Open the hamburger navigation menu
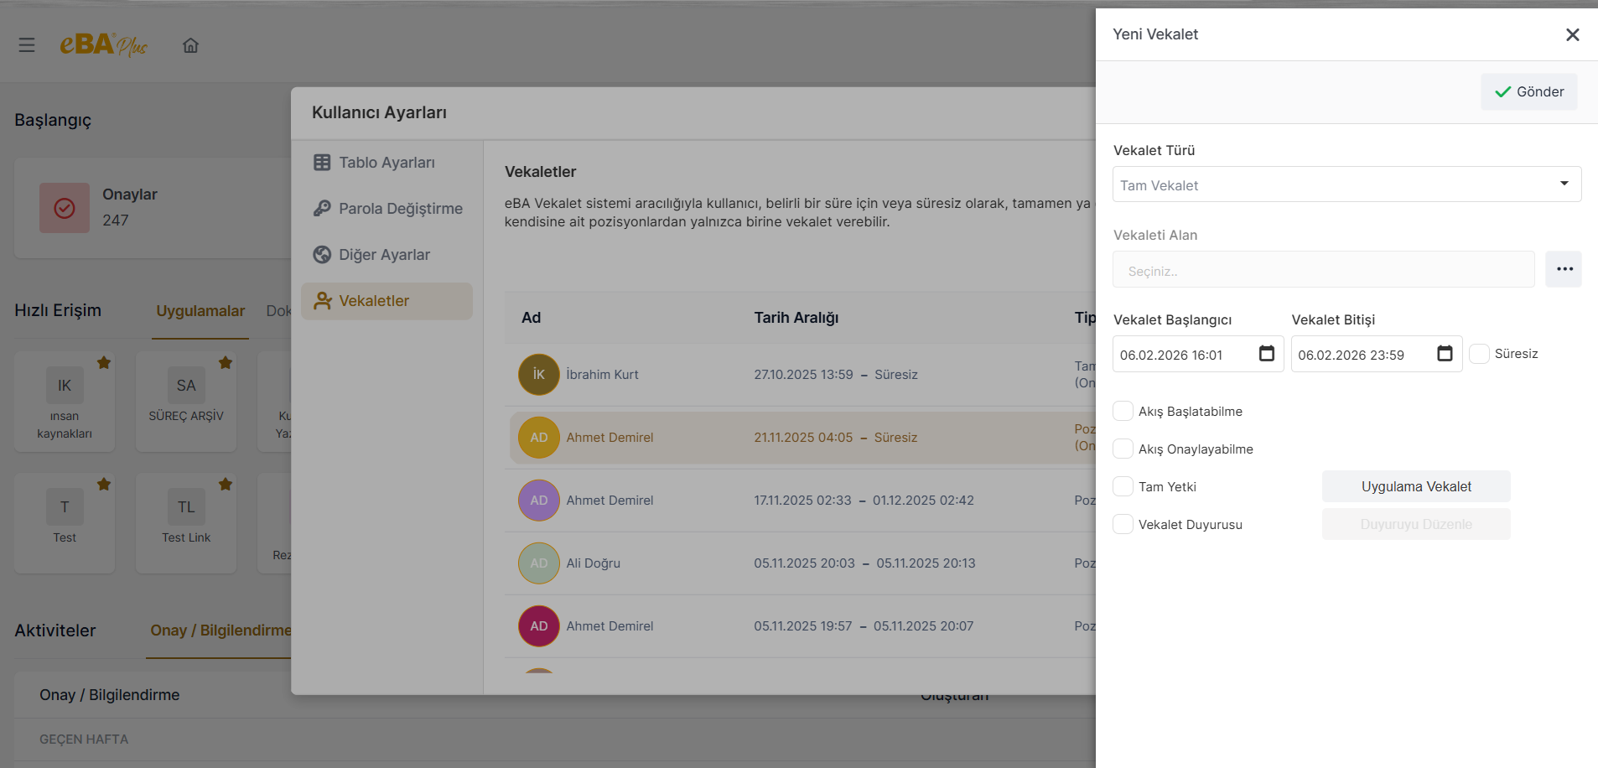This screenshot has height=768, width=1598. point(27,45)
